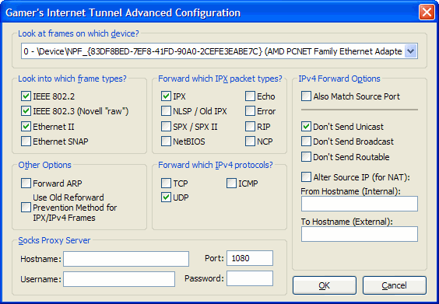Click the Cancel button
439x304 pixels.
(395, 285)
